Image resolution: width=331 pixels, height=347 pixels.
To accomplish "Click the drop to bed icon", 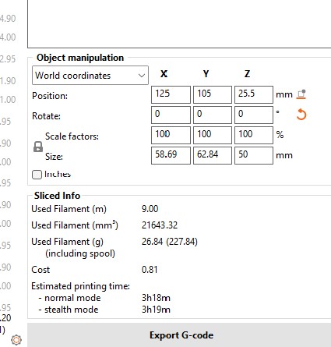I will [301, 94].
